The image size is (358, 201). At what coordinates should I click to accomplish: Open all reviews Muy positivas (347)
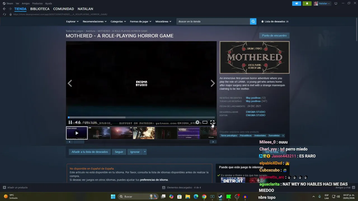click(256, 101)
